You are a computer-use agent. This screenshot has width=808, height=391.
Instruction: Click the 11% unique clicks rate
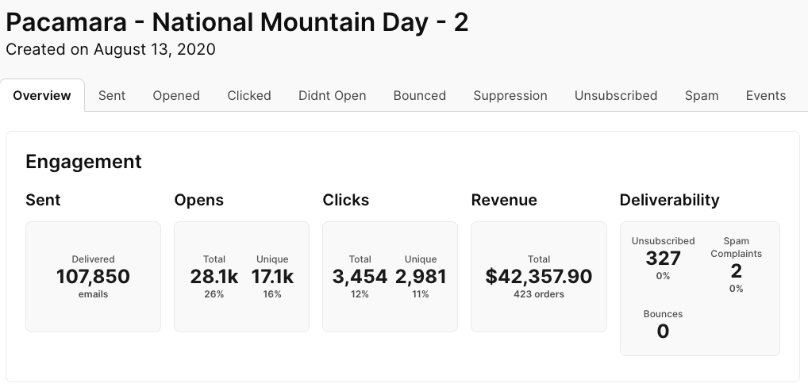click(421, 294)
